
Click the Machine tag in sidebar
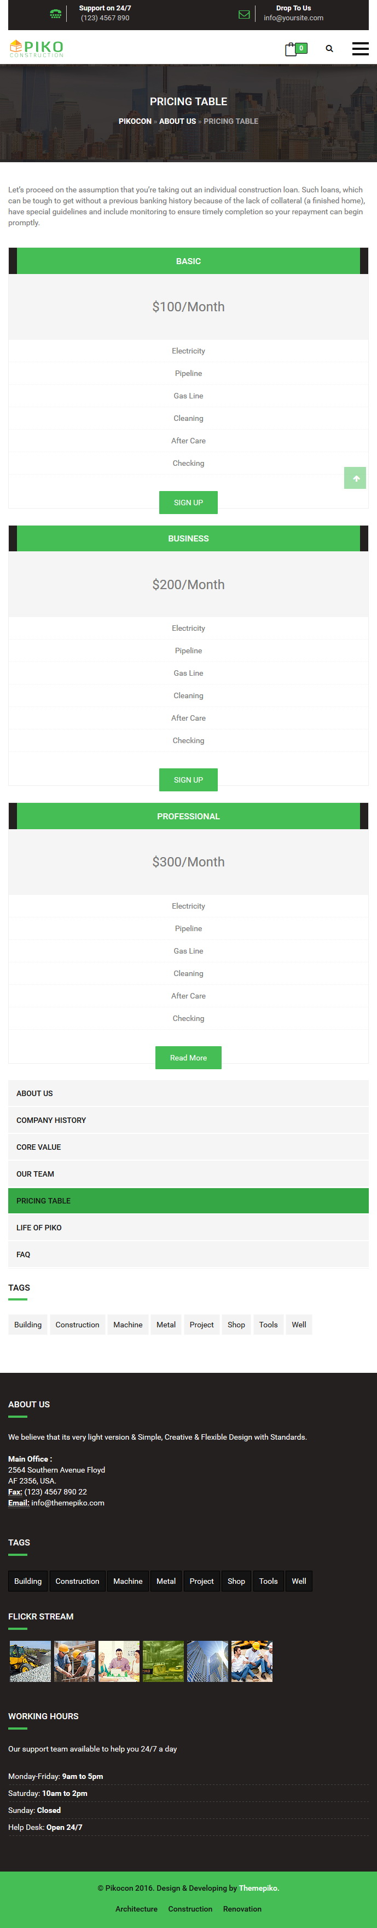click(127, 1325)
